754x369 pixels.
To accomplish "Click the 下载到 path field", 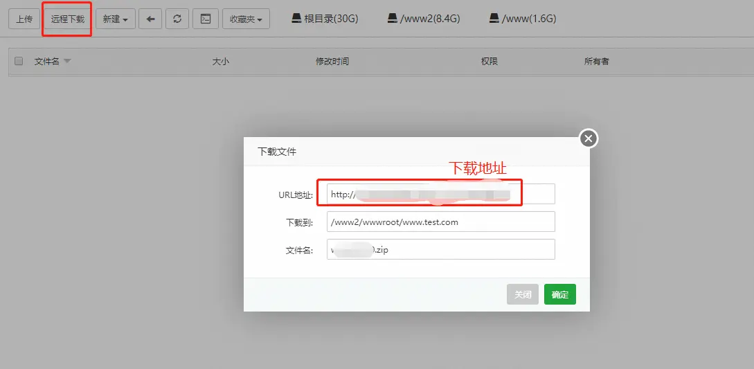I will [x=440, y=222].
